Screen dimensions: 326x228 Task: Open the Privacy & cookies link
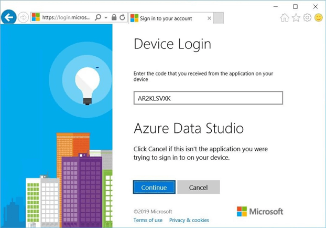189,220
